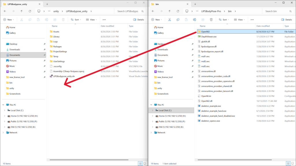296x166 pixels.
Task: Switch to large icons view in bin window
Action: pos(293,164)
